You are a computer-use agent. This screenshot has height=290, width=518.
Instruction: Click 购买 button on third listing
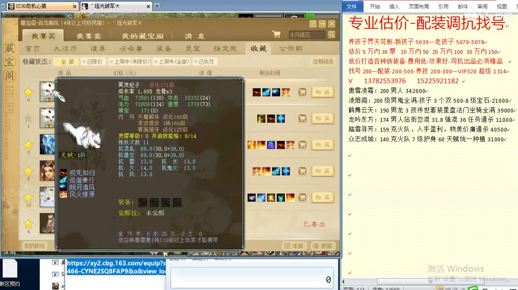[x=322, y=145]
